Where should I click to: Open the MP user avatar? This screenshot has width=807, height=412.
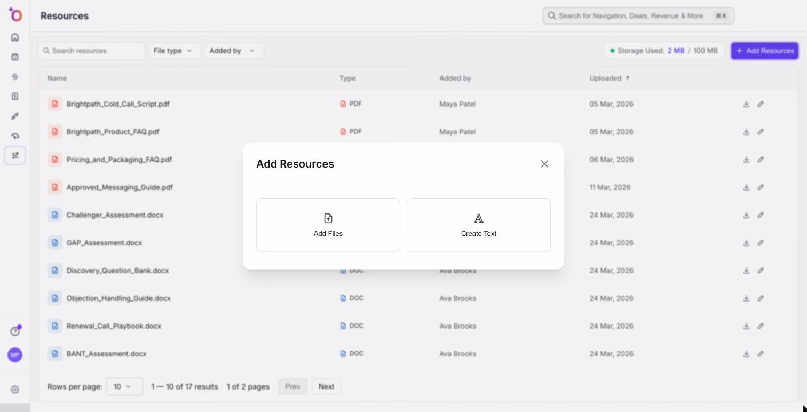15,355
